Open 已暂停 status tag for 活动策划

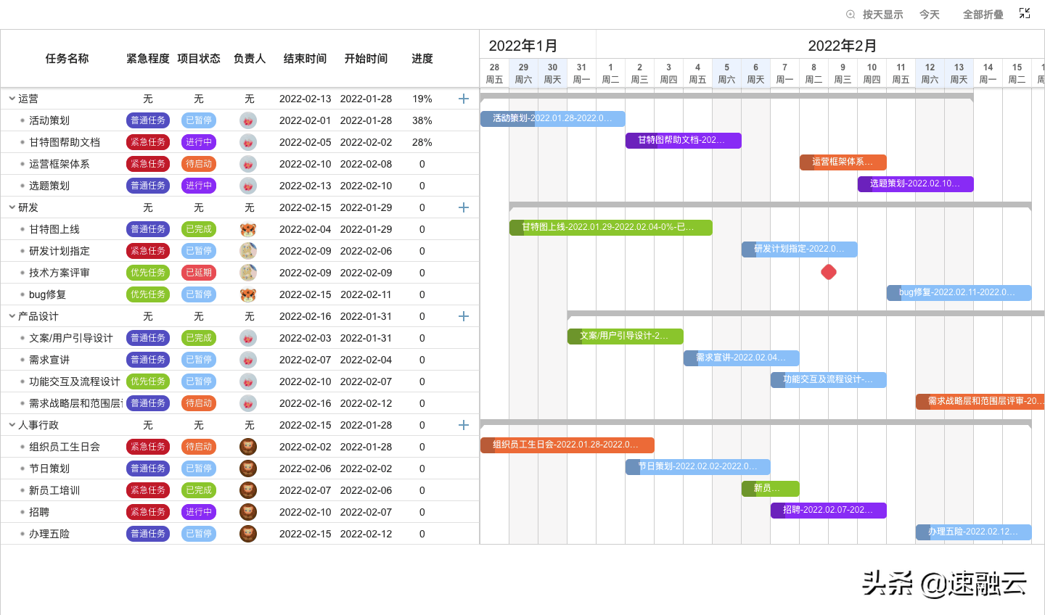click(199, 120)
